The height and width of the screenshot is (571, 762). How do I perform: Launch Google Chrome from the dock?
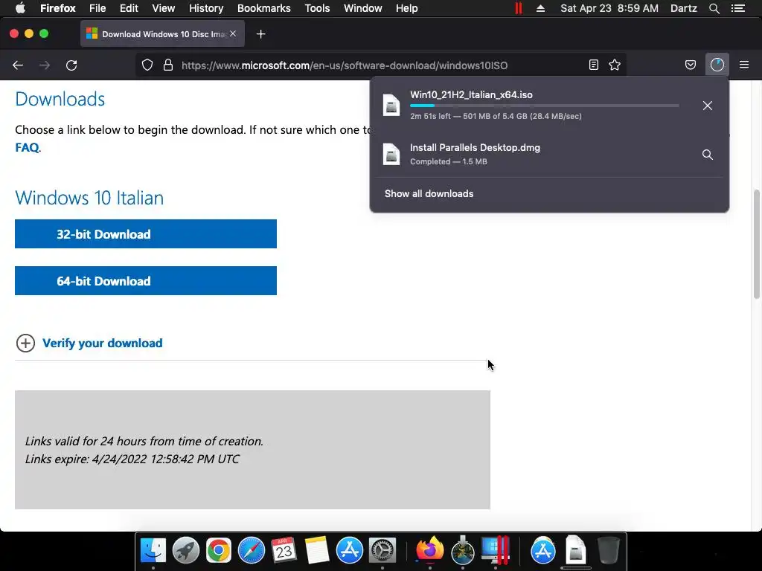[219, 551]
